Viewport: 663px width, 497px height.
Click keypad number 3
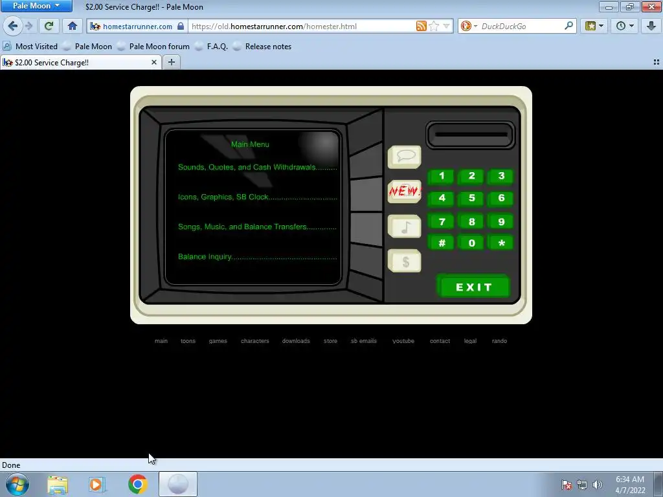pyautogui.click(x=500, y=176)
